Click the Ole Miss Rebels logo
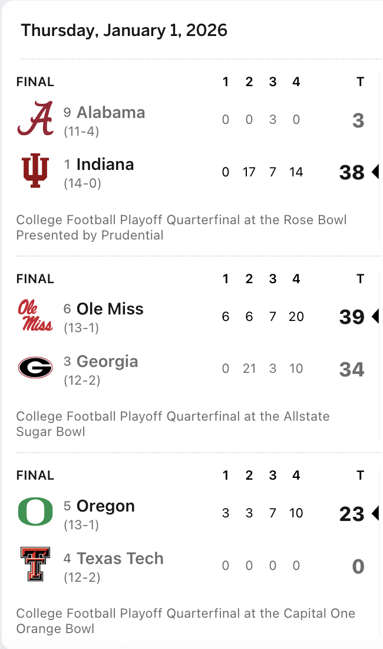Image resolution: width=383 pixels, height=649 pixels. (x=35, y=315)
